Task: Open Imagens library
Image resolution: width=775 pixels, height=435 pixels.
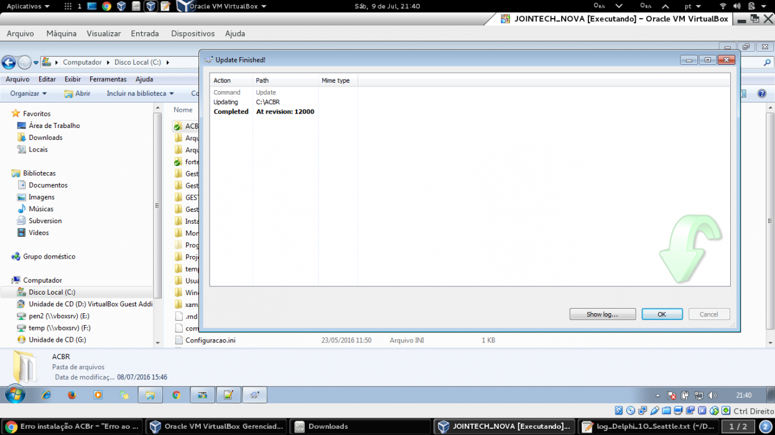Action: tap(42, 197)
